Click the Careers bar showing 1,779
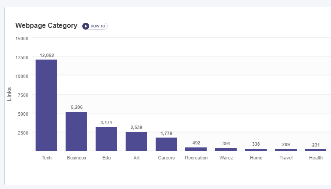 point(166,144)
